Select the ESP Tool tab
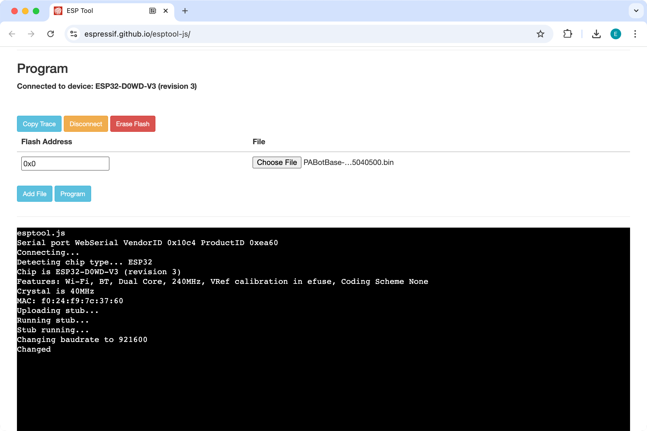The width and height of the screenshot is (647, 431). click(99, 11)
